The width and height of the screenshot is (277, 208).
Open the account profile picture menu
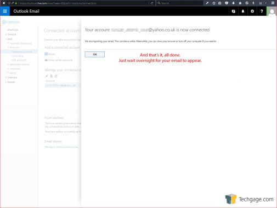[272, 11]
